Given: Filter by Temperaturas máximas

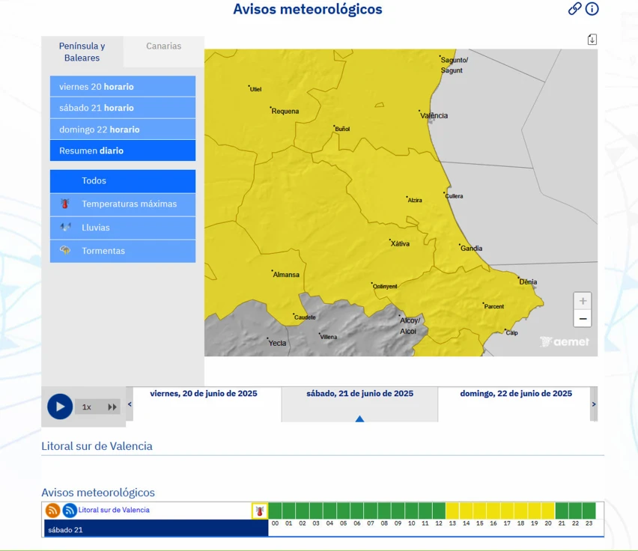Looking at the screenshot, I should (x=123, y=204).
